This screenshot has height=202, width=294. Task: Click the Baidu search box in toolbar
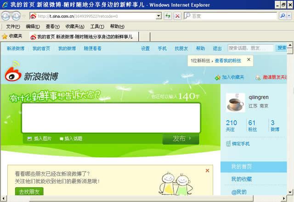[x=231, y=16]
